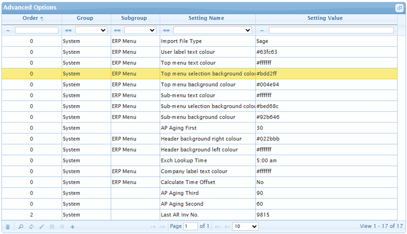The height and width of the screenshot is (234, 407).
Task: Open the Subgroup filter dropdown
Action: point(140,30)
